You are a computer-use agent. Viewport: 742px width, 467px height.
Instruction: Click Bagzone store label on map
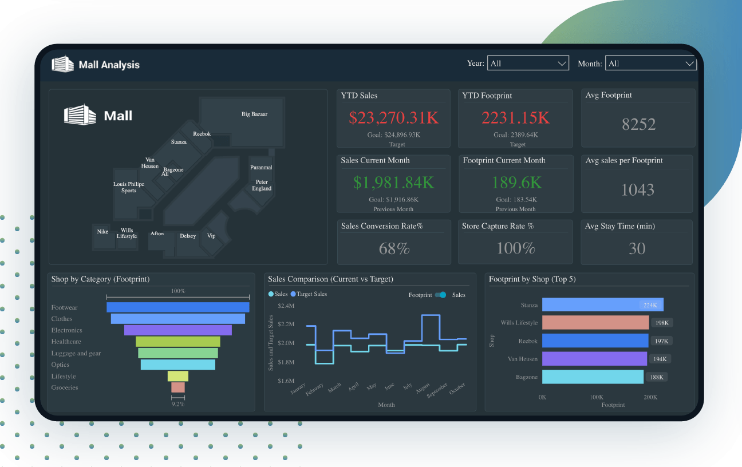(173, 169)
